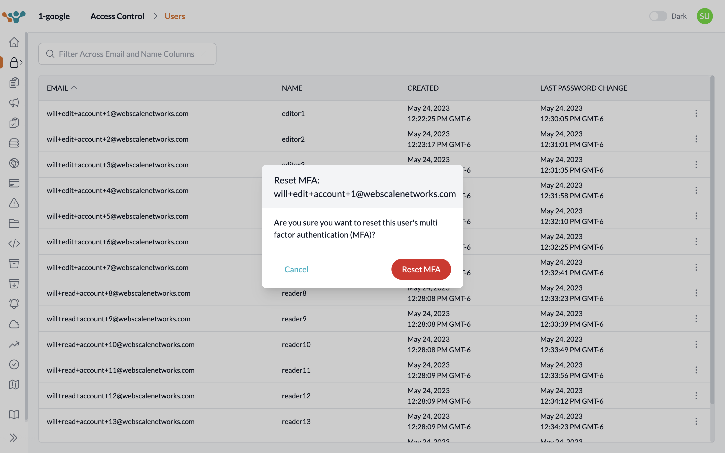Open the megaphone announcements sidebar icon
725x453 pixels.
[x=14, y=103]
